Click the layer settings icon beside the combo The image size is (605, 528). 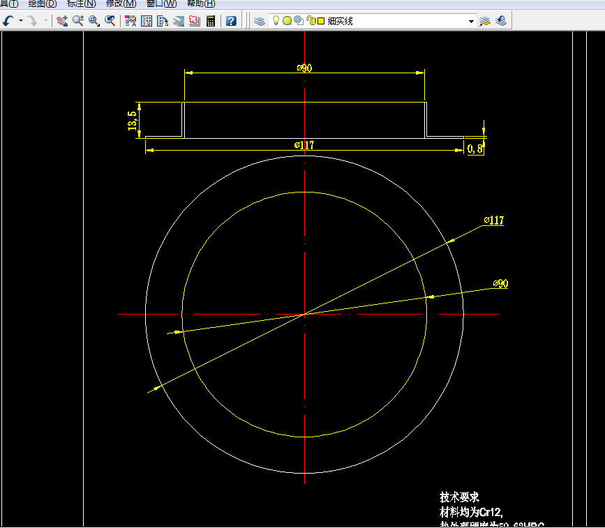pos(484,20)
